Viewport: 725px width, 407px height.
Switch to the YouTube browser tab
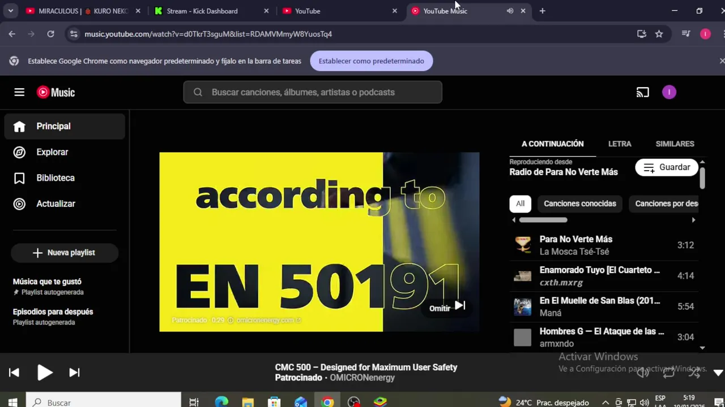point(340,11)
